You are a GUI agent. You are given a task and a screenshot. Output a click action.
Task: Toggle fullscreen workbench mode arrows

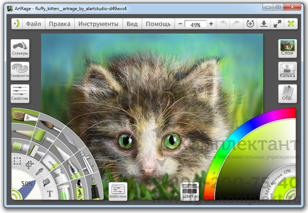277,24
